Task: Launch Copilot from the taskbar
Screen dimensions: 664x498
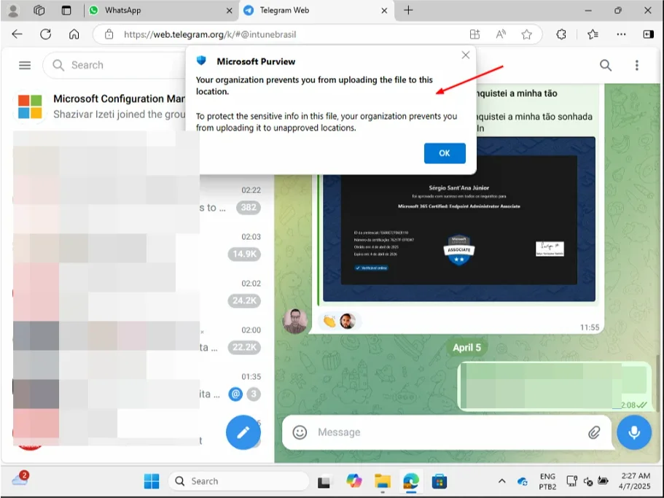Action: click(354, 481)
